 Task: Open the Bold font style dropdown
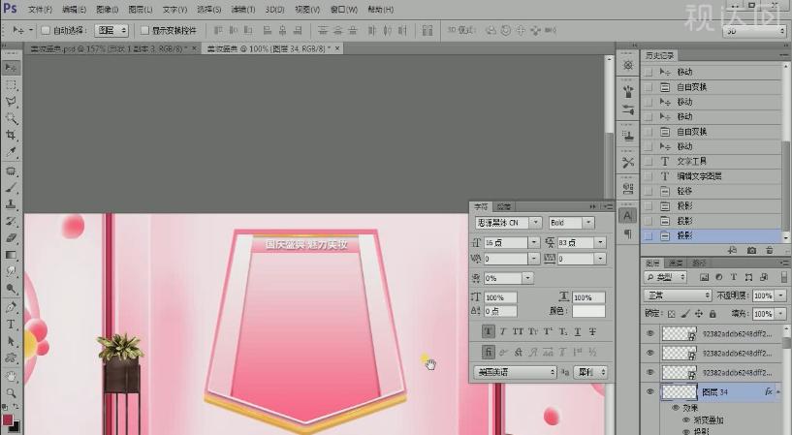pyautogui.click(x=588, y=223)
